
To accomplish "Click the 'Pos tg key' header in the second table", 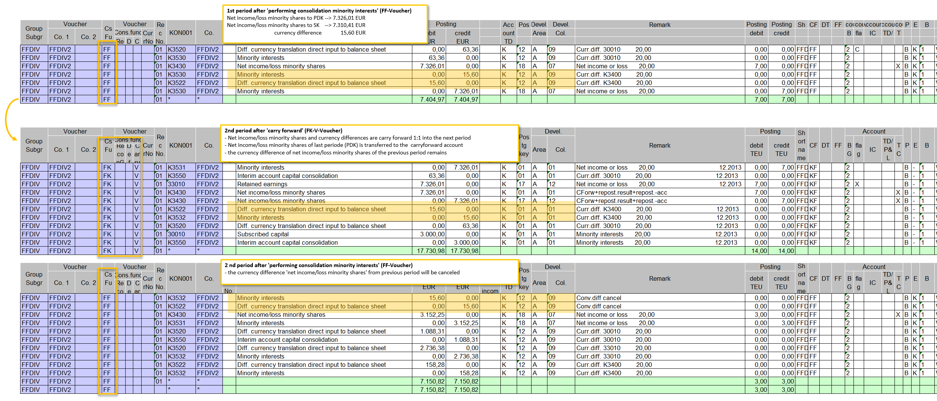I will [x=524, y=145].
